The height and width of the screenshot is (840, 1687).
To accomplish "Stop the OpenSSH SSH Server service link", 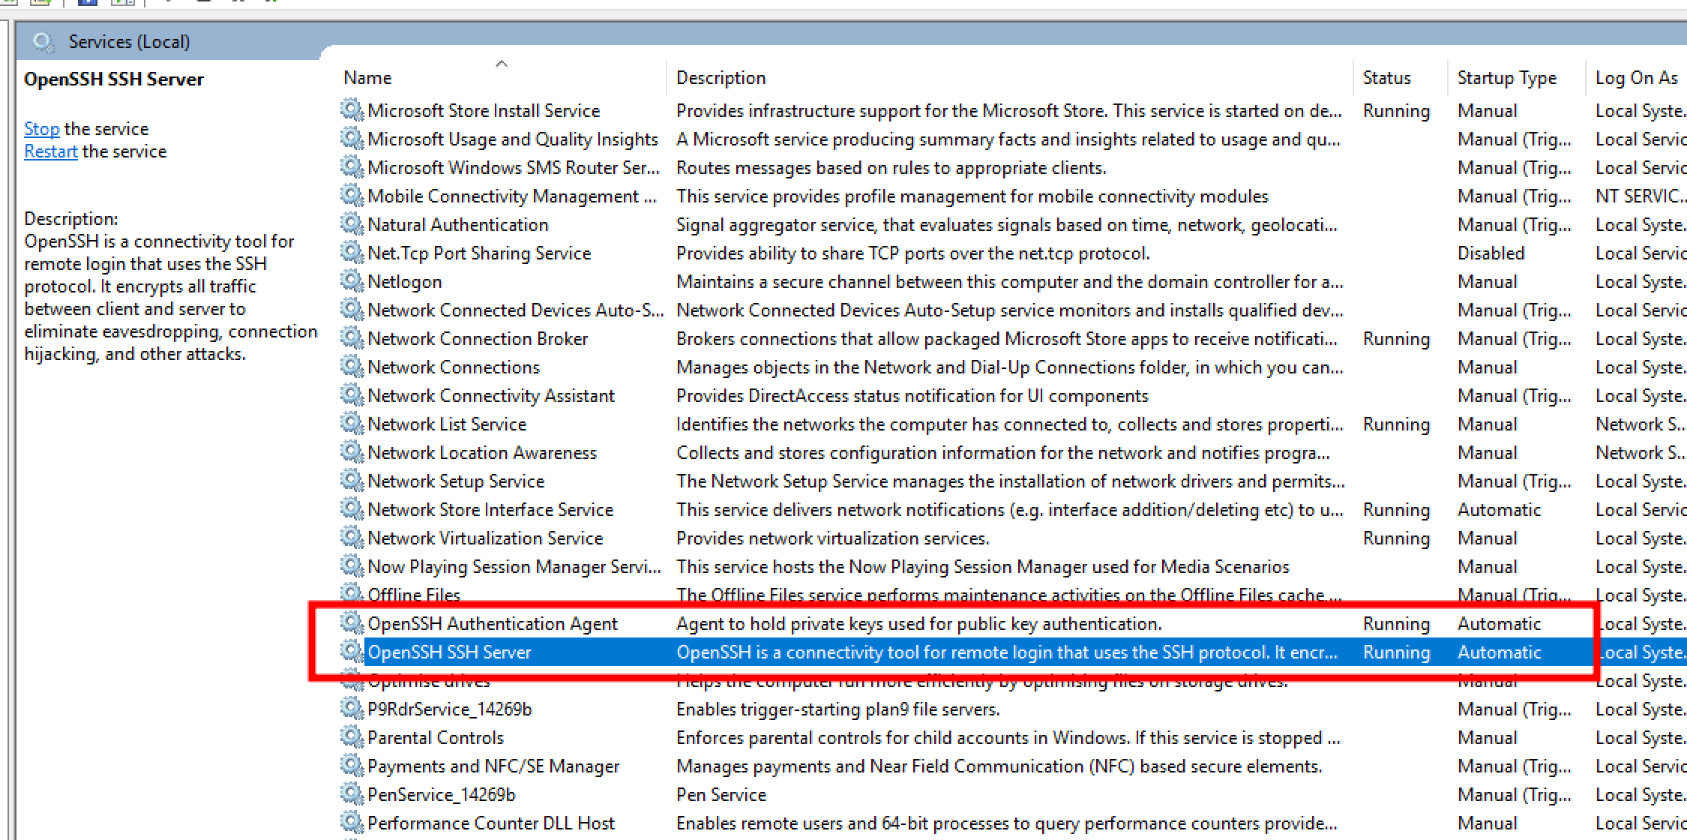I will [41, 129].
